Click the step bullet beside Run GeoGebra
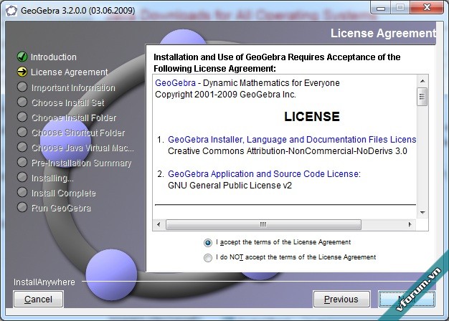The height and width of the screenshot is (321, 449). [22, 207]
